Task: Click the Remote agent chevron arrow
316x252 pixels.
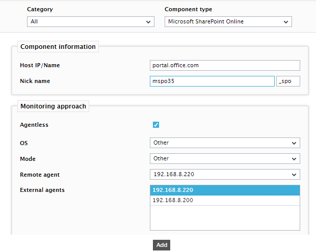Action: [294, 175]
